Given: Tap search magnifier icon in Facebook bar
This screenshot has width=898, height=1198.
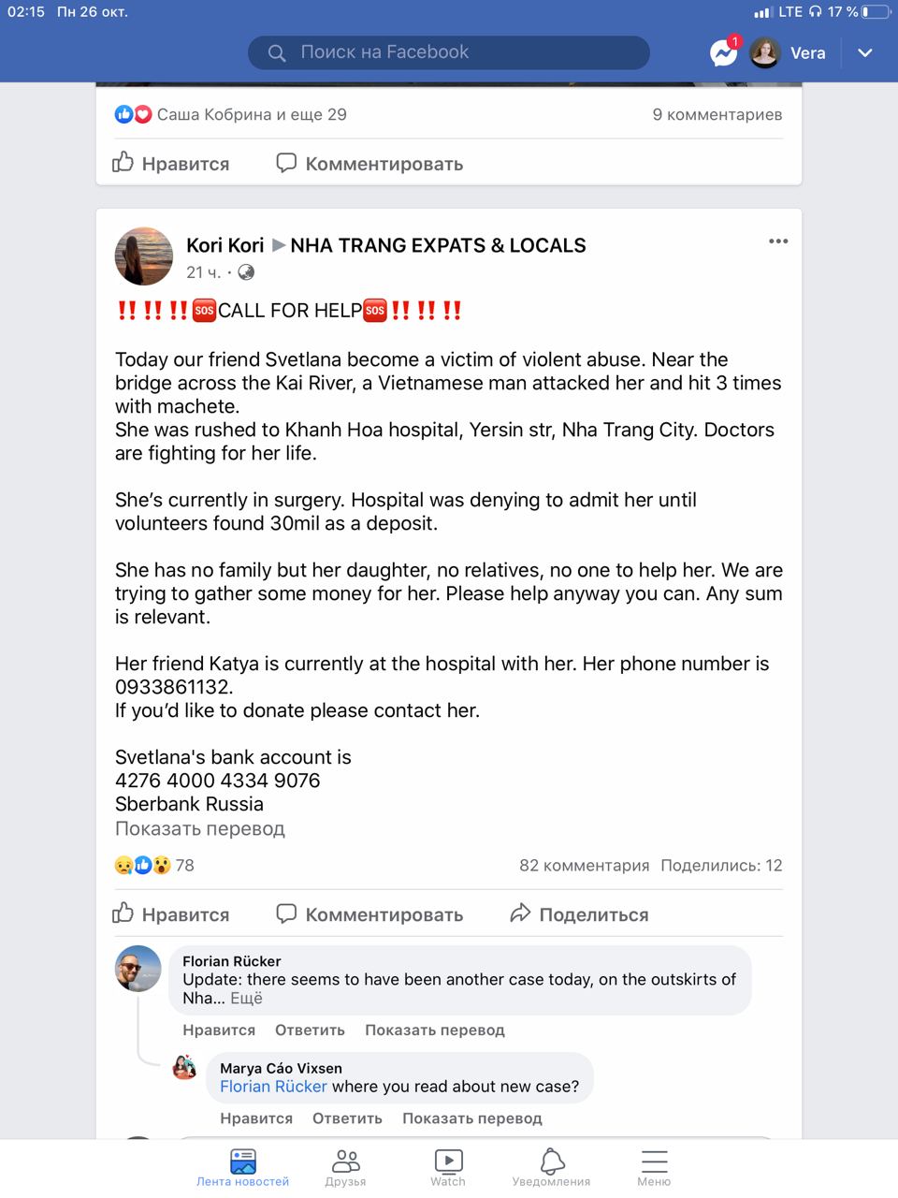Looking at the screenshot, I should [277, 53].
